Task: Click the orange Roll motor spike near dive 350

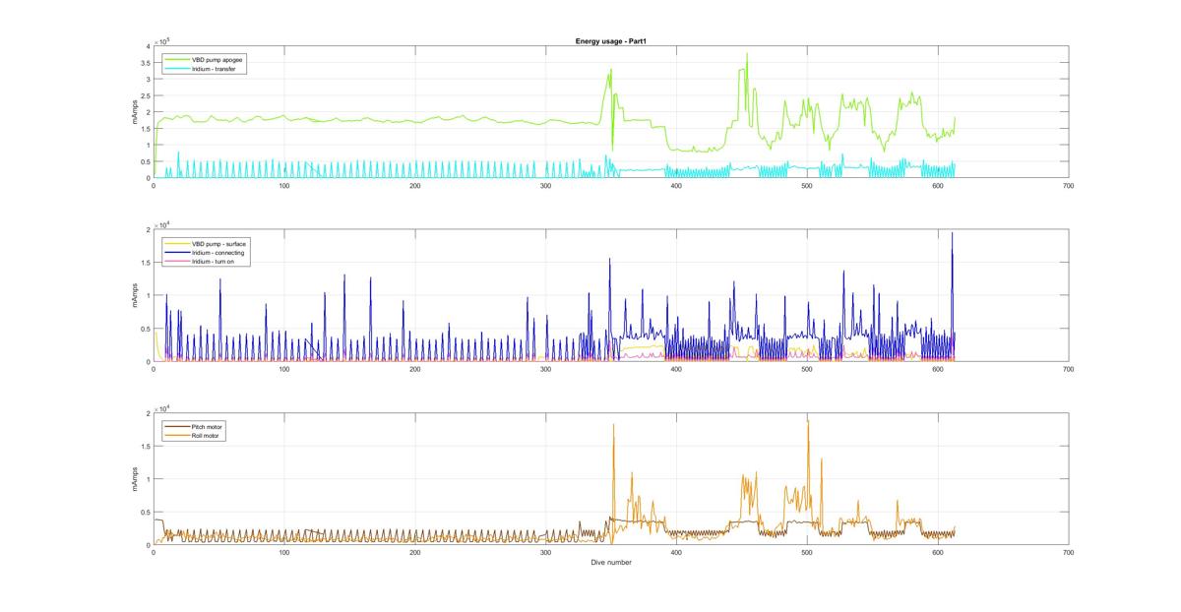Action: click(x=613, y=426)
